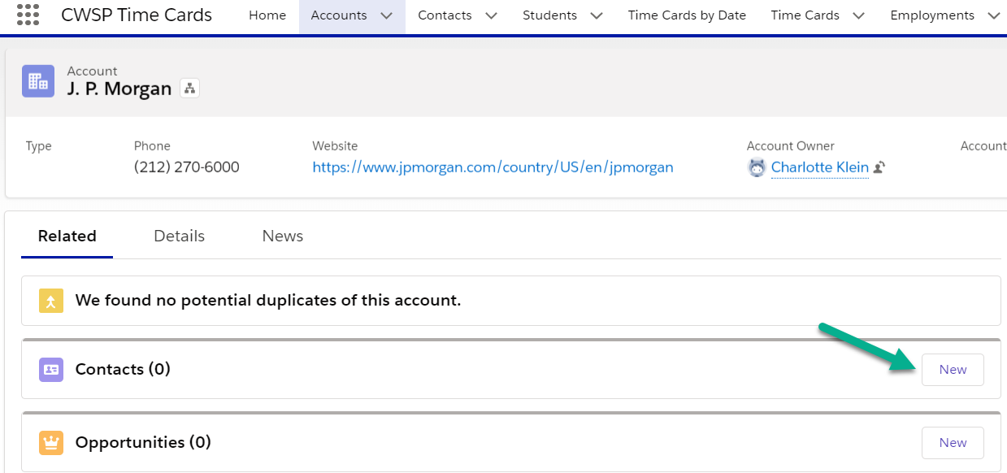1007x473 pixels.
Task: Expand the Time Cards tab dropdown chevron
Action: coord(858,15)
